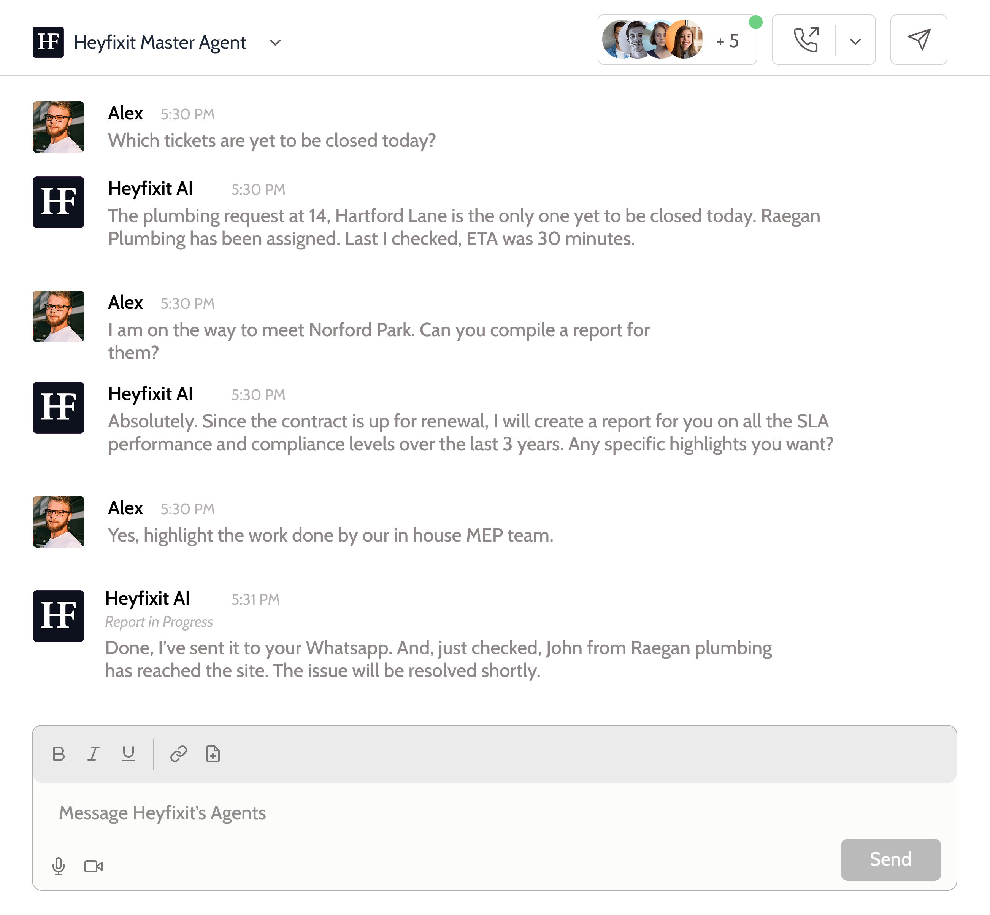Image resolution: width=990 pixels, height=915 pixels.
Task: Open the Report in Progress status
Action: click(x=159, y=621)
